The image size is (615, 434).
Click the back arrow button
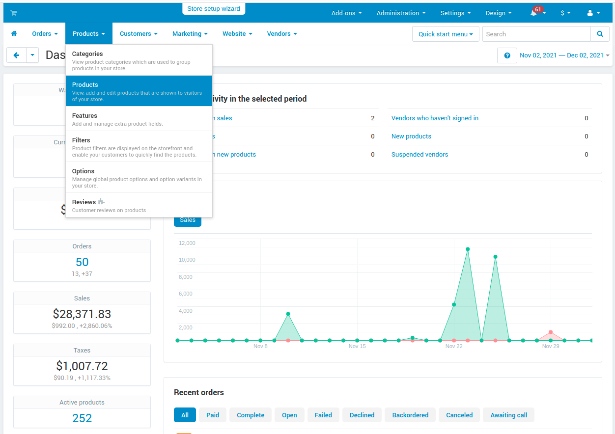[16, 55]
